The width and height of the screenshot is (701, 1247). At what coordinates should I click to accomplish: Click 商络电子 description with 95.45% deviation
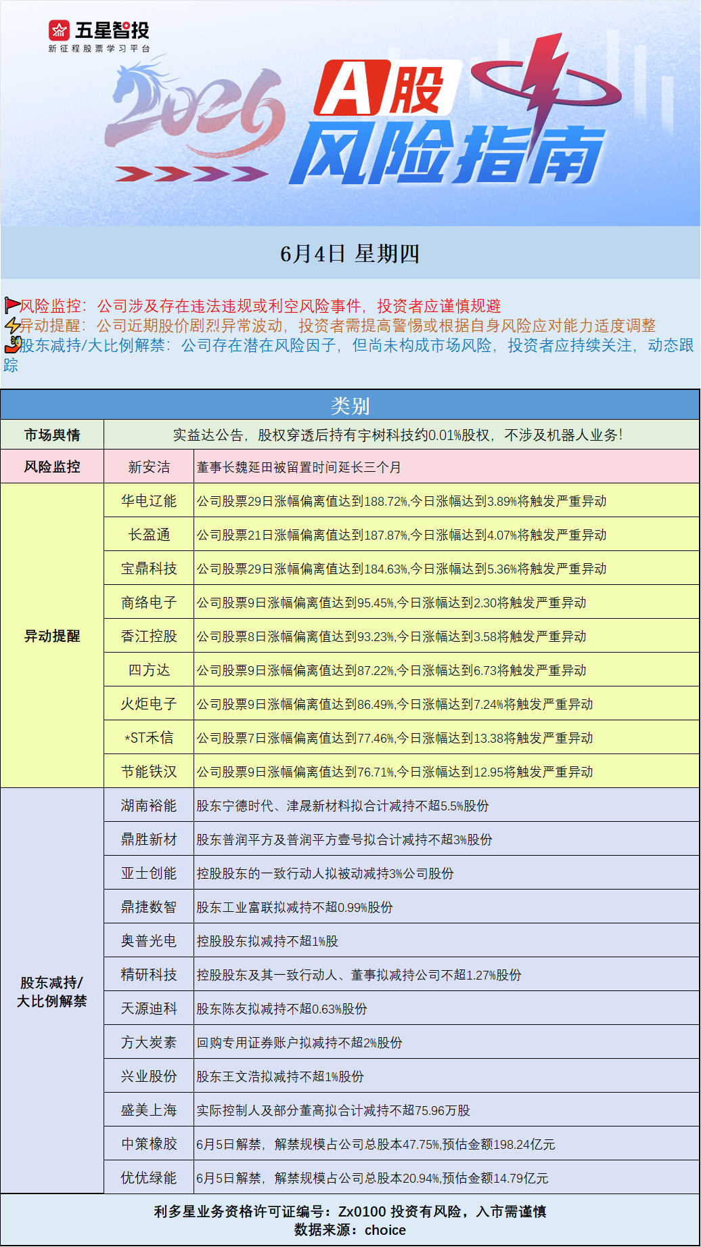(x=391, y=603)
